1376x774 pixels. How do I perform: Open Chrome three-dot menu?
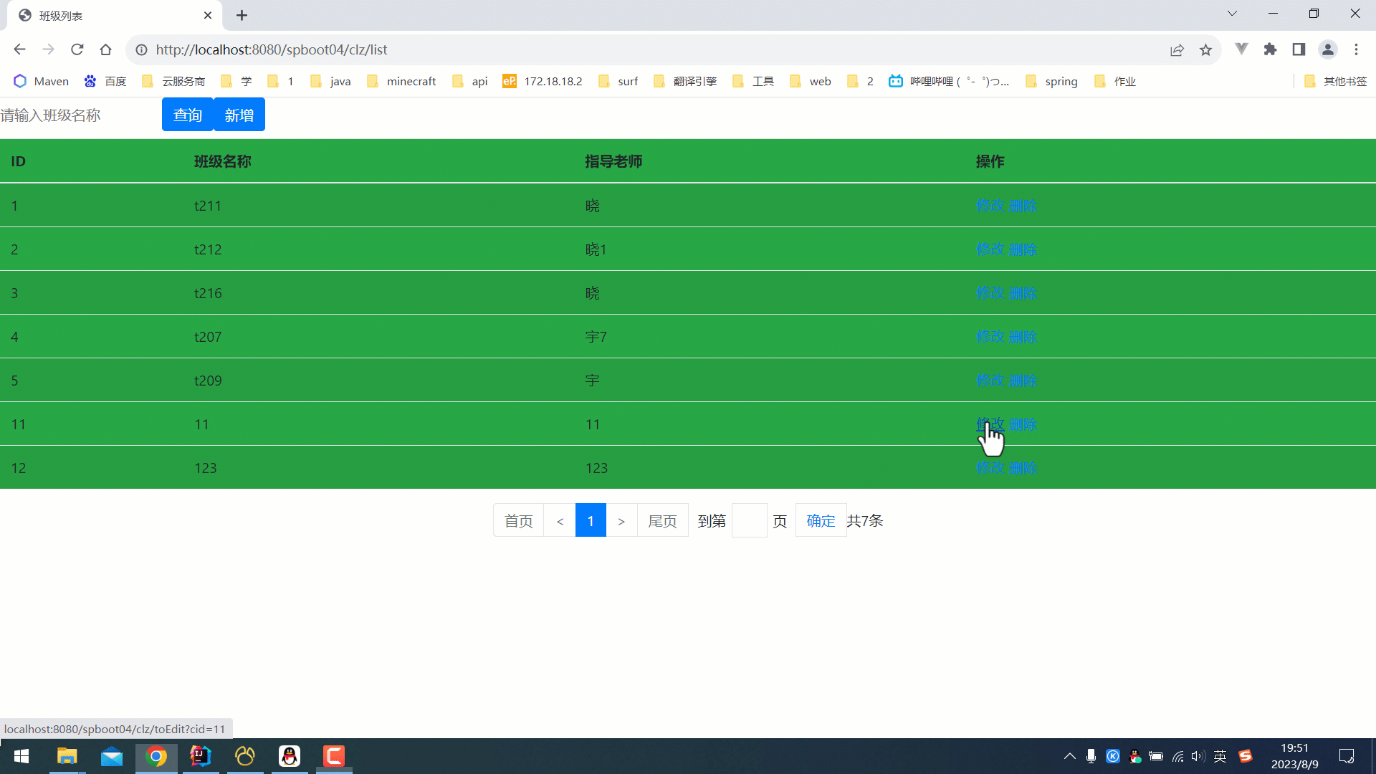(1356, 49)
